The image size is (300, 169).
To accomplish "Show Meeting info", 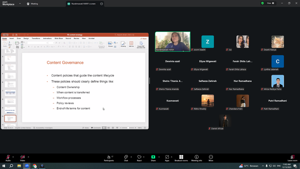I will point(196,158).
